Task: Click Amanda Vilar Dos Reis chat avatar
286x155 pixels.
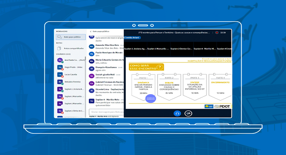Action: pyautogui.click(x=92, y=46)
